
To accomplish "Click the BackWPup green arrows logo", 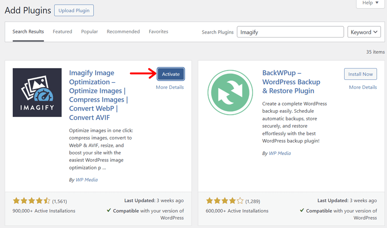I will click(x=230, y=92).
